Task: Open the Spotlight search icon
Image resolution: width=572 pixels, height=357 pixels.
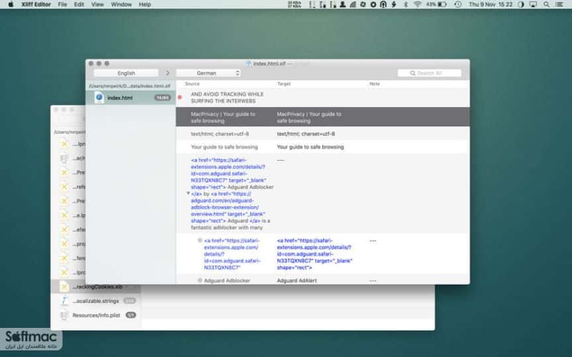Action: click(546, 5)
